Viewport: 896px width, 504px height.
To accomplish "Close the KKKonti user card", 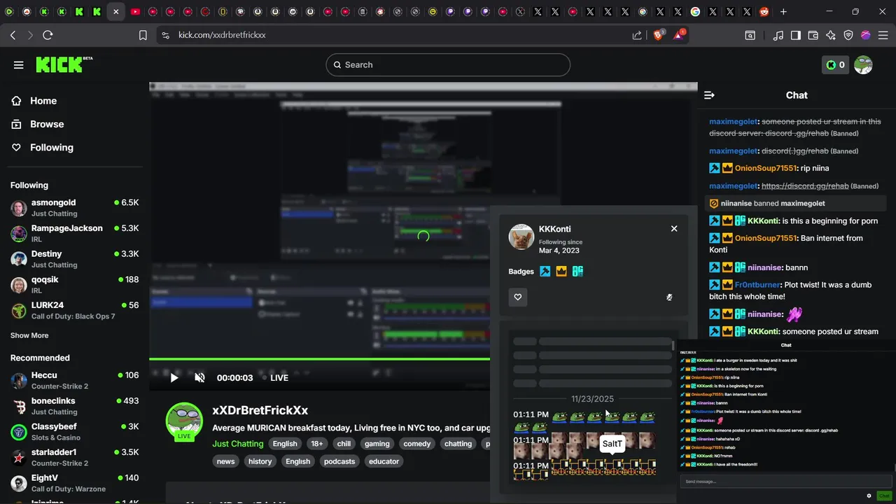I will coord(674,229).
